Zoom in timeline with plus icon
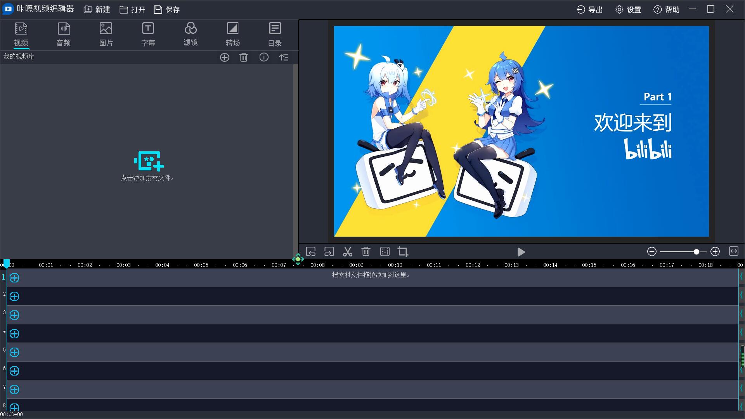745x419 pixels. click(x=715, y=252)
